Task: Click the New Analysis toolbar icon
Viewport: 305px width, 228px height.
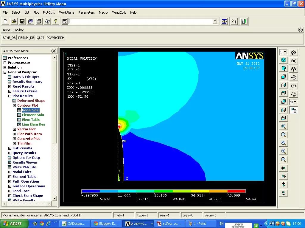Action: click(5, 21)
